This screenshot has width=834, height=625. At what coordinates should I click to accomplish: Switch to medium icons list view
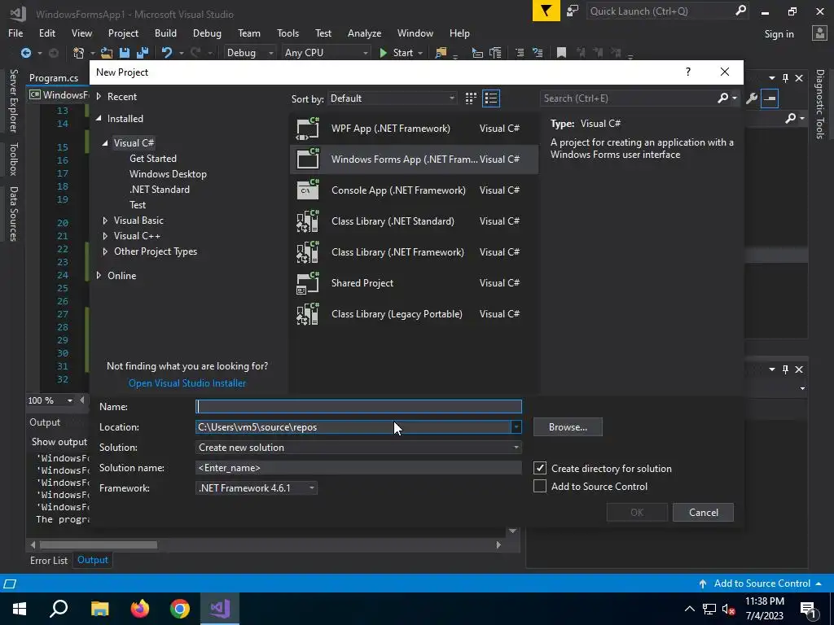tap(491, 98)
